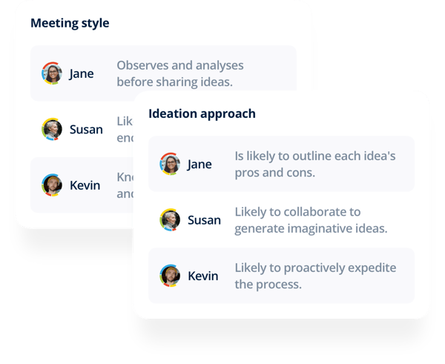Click Susan's partially hidden Meeting style description

click(x=124, y=129)
